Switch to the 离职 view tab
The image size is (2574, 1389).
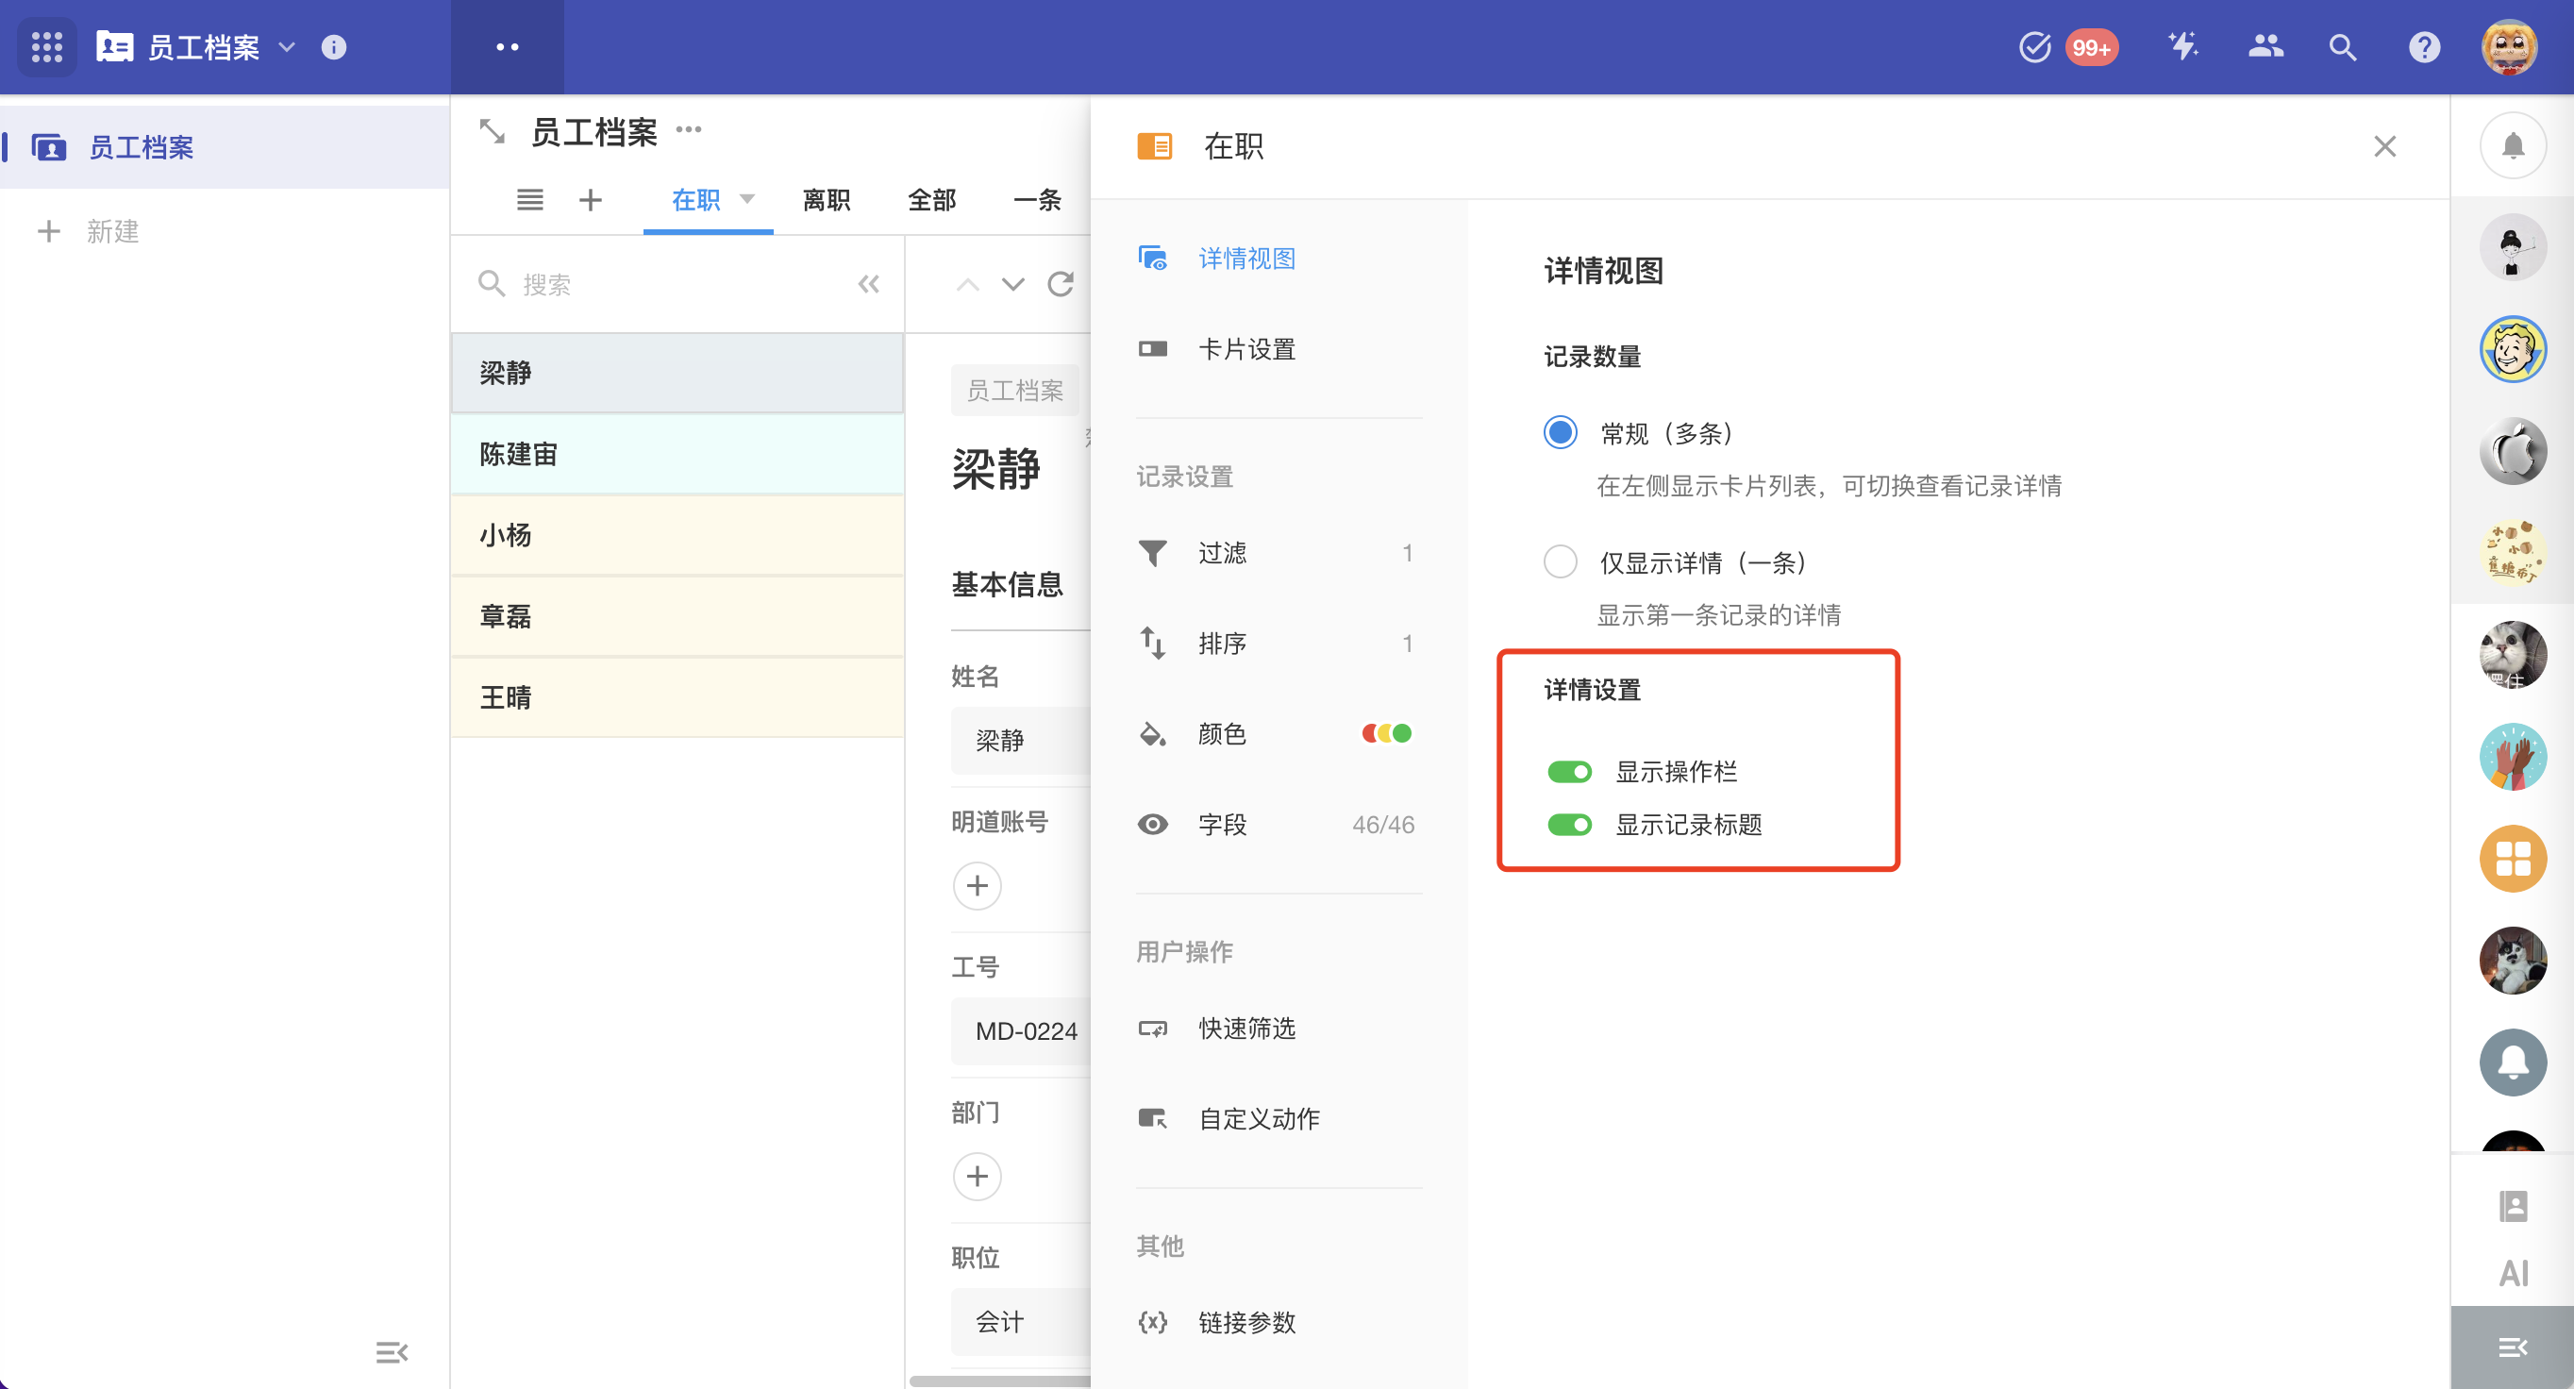[827, 200]
